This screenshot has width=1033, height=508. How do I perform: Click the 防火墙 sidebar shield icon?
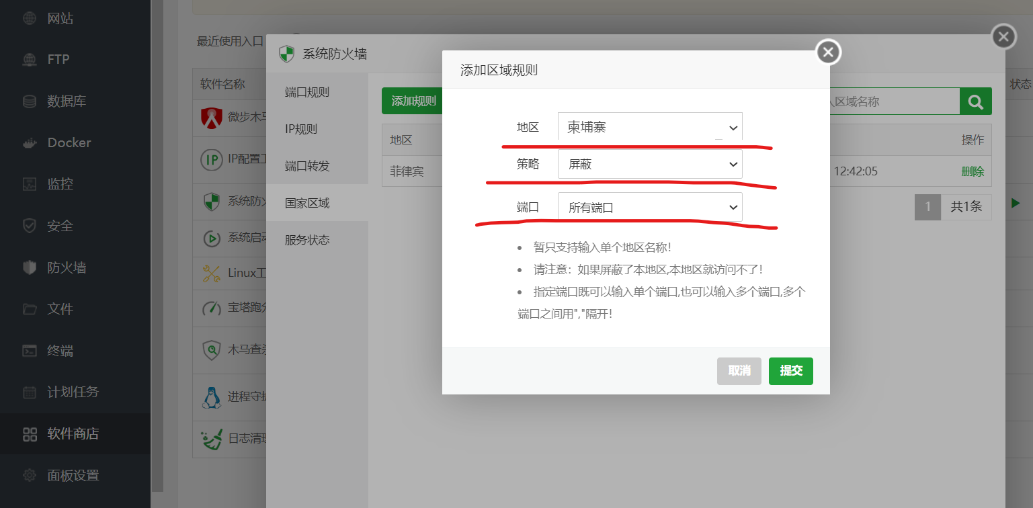pos(30,267)
